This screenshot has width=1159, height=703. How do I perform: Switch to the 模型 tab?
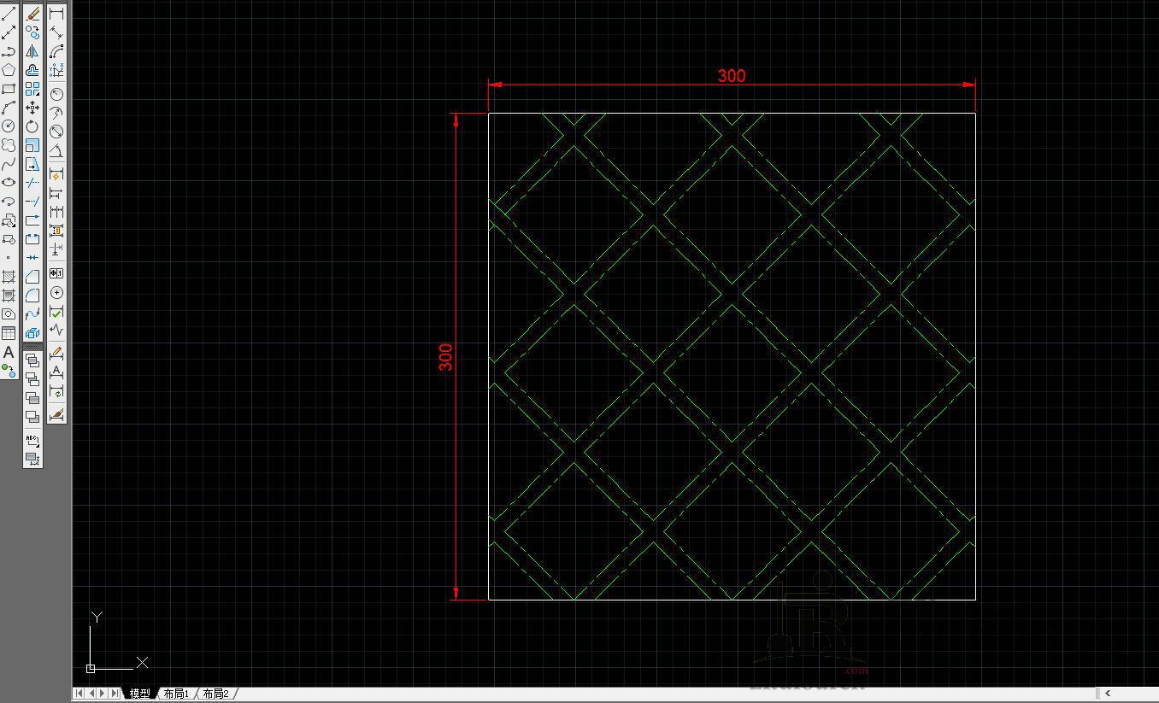click(x=140, y=694)
